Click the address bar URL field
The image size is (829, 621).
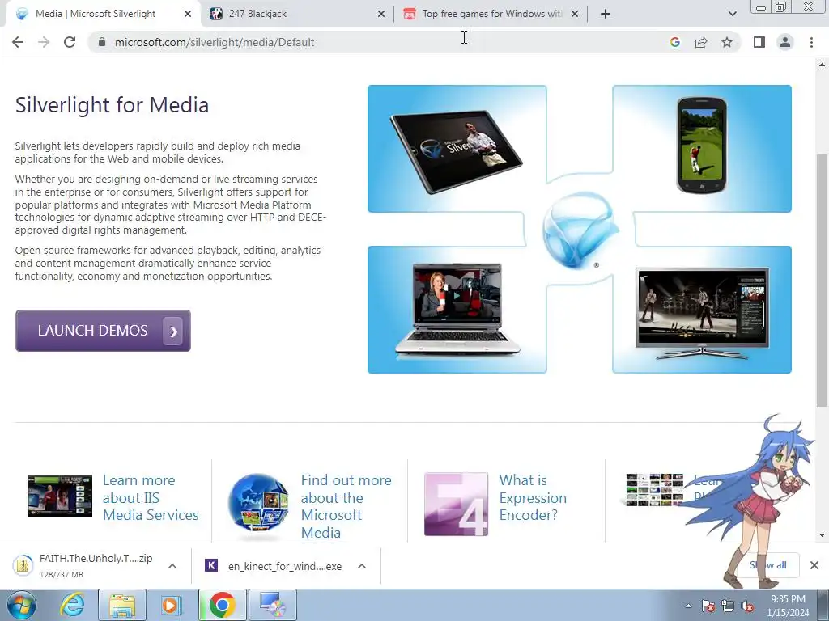coord(380,42)
